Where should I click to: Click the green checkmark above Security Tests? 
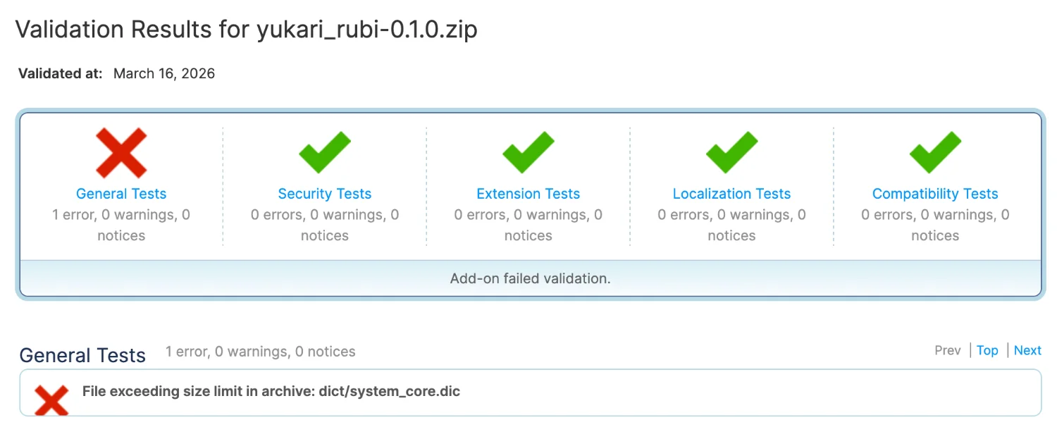point(325,153)
